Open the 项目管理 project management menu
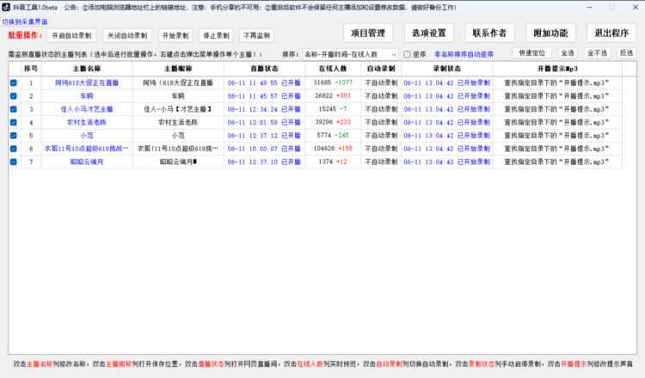This screenshot has height=378, width=645. point(368,33)
